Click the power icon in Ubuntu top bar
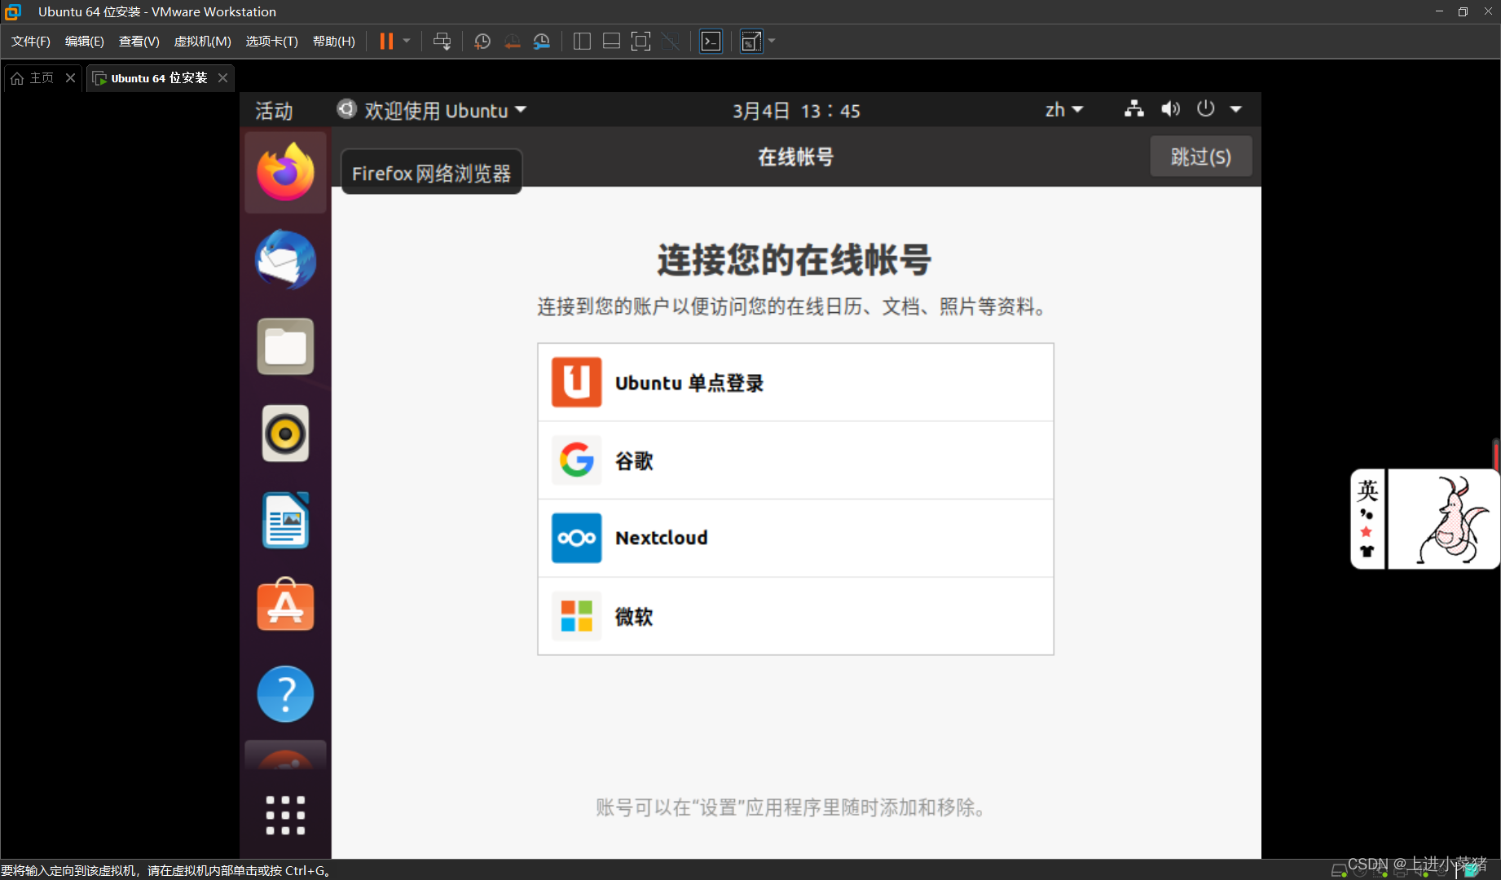 point(1206,109)
